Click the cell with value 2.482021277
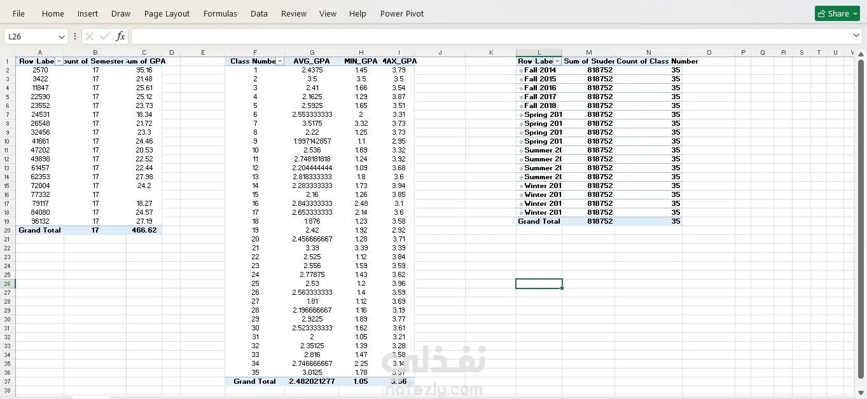Viewport: 867px width, 399px height. click(312, 382)
